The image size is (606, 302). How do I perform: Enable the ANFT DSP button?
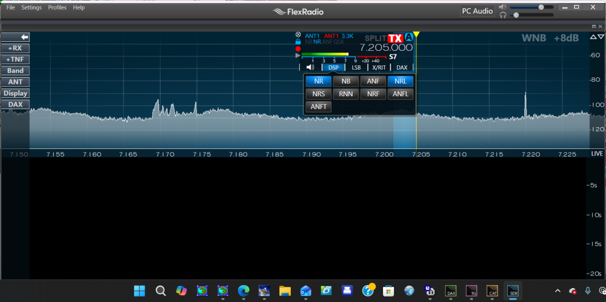(319, 107)
